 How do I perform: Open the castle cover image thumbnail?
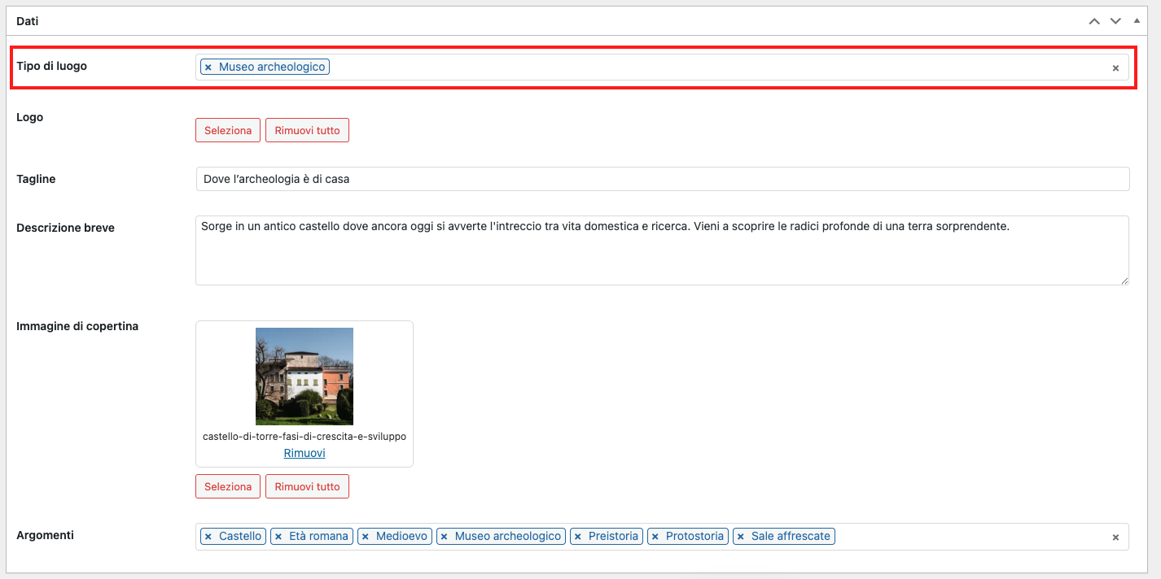[x=304, y=377]
